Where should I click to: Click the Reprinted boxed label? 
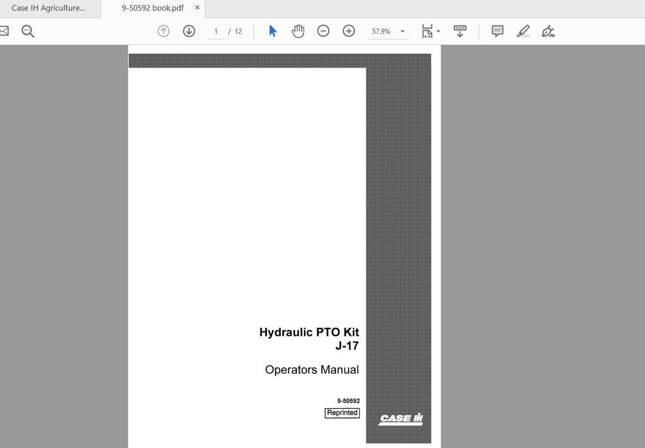[342, 413]
